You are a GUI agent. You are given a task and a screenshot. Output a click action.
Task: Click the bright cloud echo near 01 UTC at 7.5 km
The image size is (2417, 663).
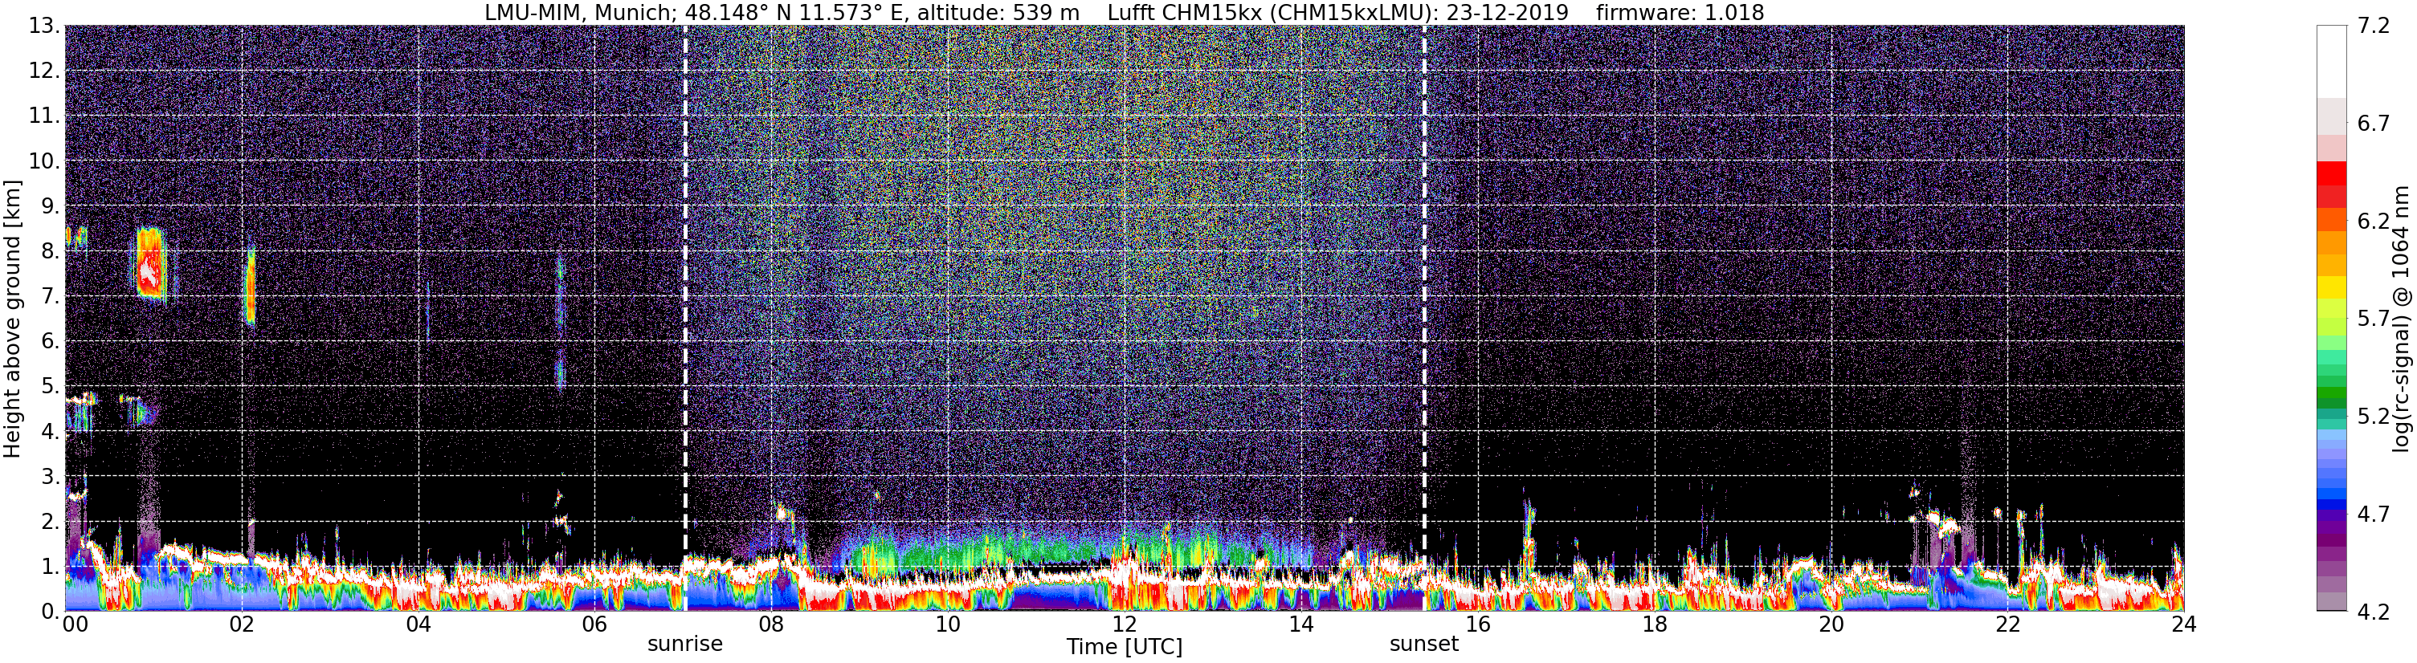(150, 264)
